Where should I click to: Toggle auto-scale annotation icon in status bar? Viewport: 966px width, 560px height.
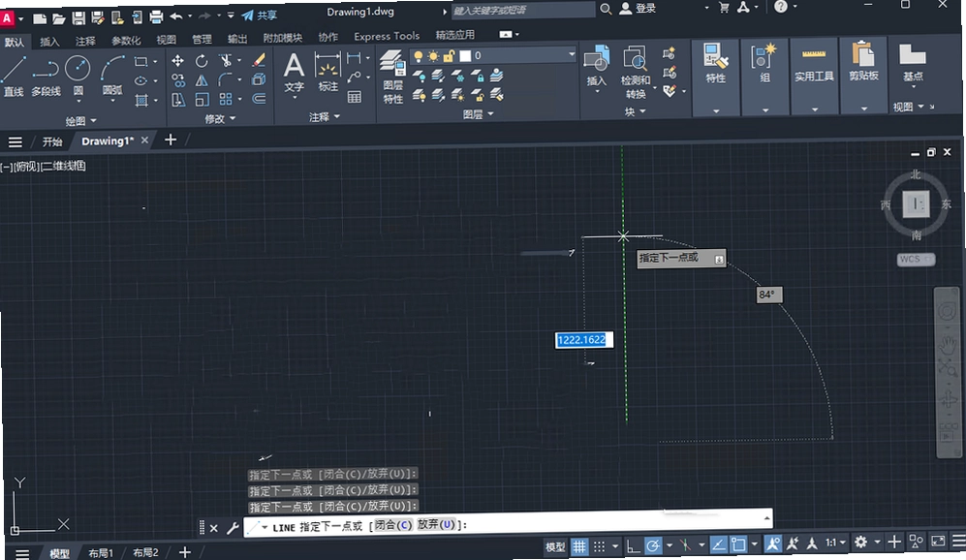[793, 544]
